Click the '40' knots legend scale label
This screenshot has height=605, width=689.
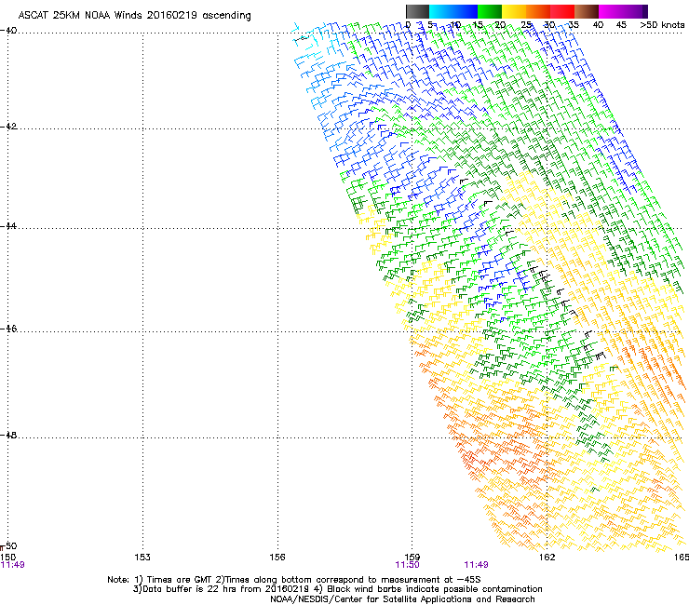point(598,25)
